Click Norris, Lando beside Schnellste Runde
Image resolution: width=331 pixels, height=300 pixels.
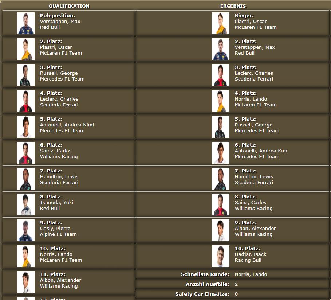(x=251, y=274)
